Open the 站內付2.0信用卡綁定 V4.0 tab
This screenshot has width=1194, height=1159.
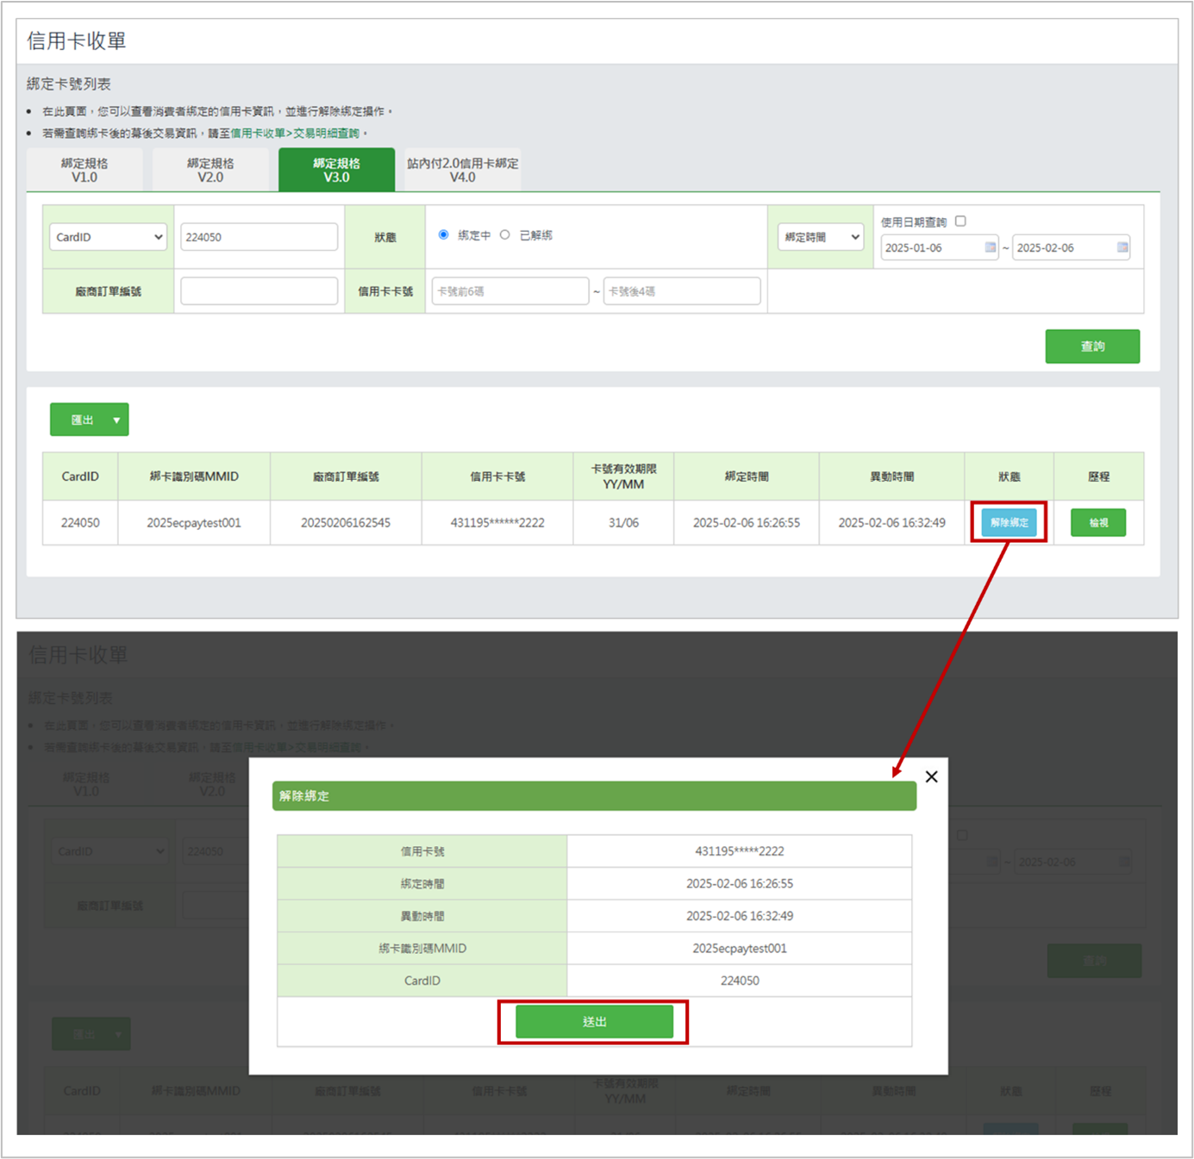(463, 170)
